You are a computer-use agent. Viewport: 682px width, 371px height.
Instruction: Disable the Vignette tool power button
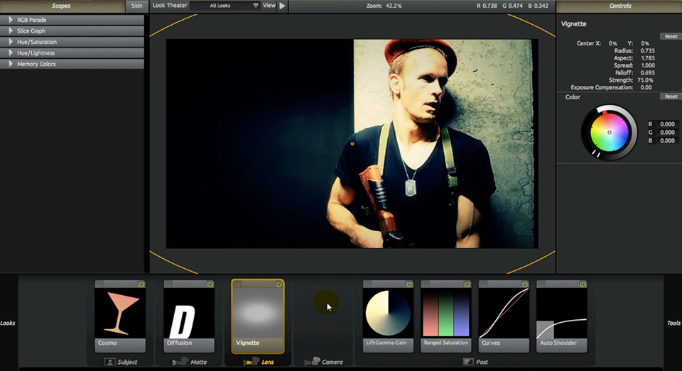[x=278, y=284]
